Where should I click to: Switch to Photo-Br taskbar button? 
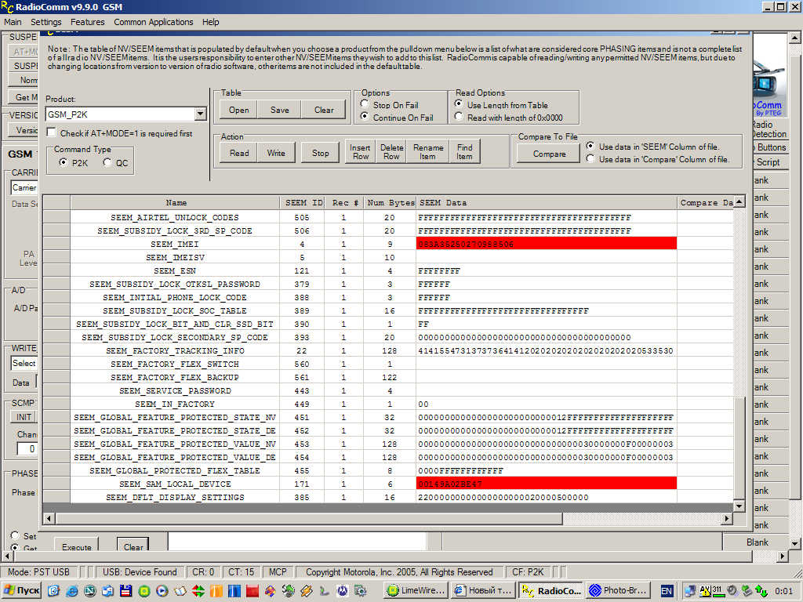pyautogui.click(x=618, y=591)
